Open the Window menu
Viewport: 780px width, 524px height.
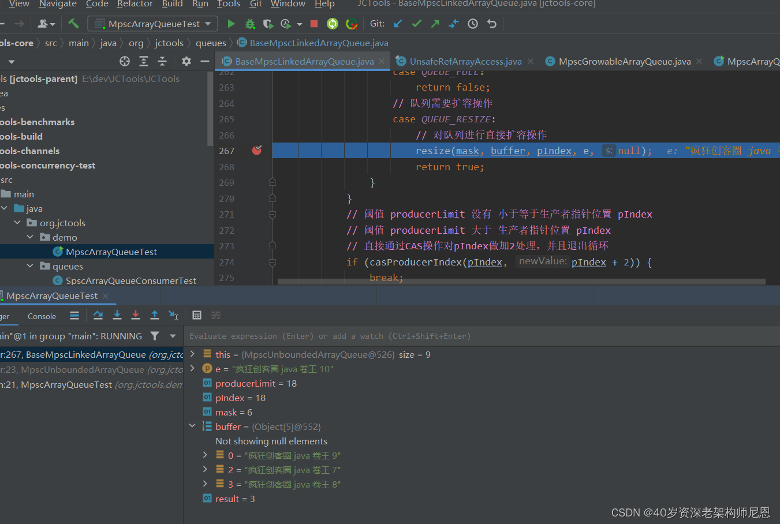coord(288,3)
